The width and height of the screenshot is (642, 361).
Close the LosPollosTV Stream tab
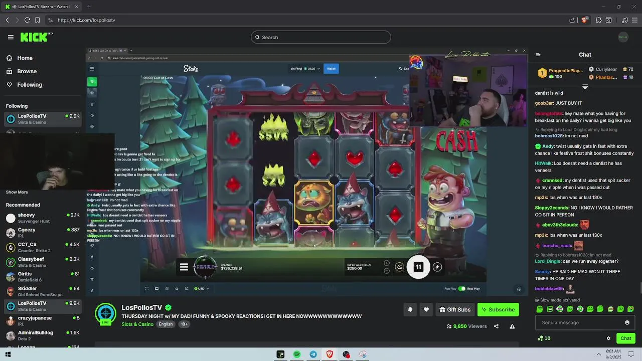pyautogui.click(x=76, y=7)
